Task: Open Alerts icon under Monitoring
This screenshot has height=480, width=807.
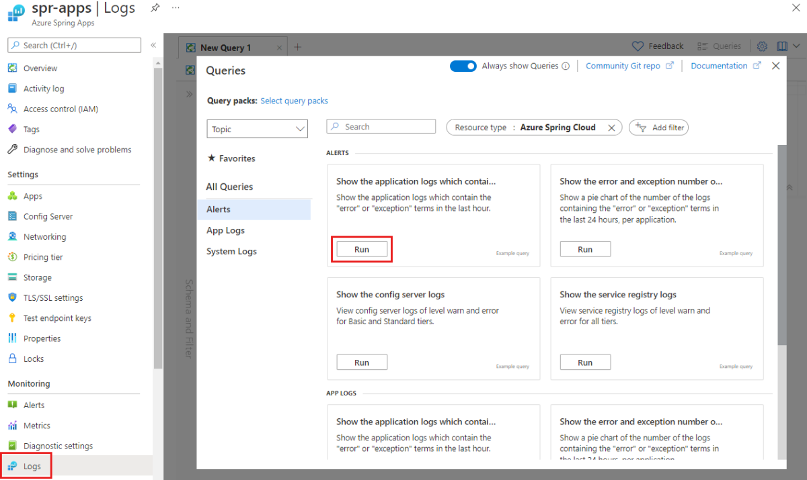Action: tap(12, 405)
